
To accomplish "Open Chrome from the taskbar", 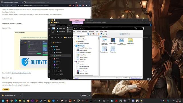I will click(11, 101).
